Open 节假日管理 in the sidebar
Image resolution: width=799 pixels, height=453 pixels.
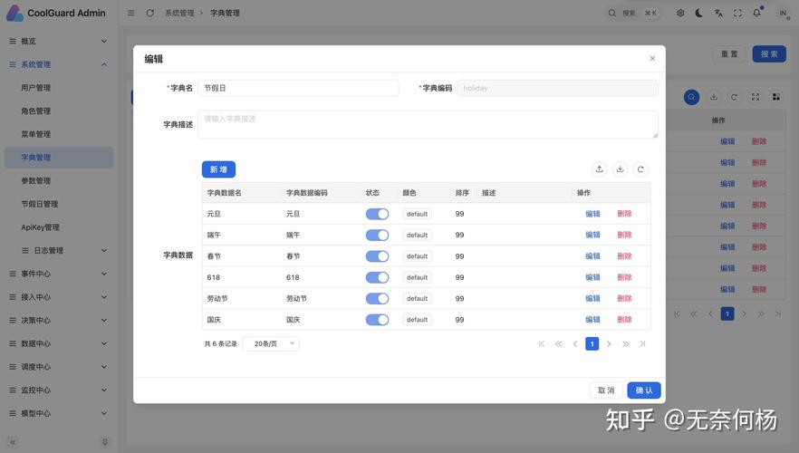click(x=59, y=204)
